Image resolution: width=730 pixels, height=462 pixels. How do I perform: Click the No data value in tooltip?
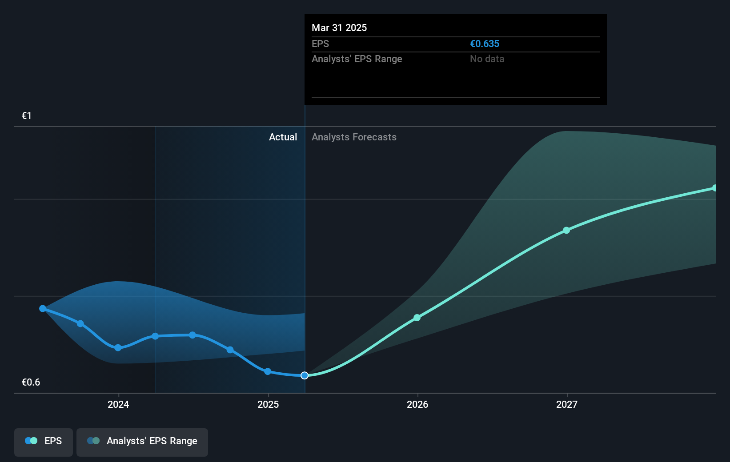tap(487, 59)
